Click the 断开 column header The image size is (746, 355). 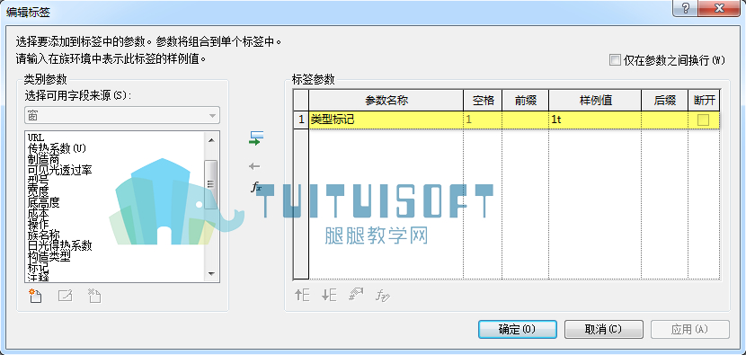[x=704, y=101]
